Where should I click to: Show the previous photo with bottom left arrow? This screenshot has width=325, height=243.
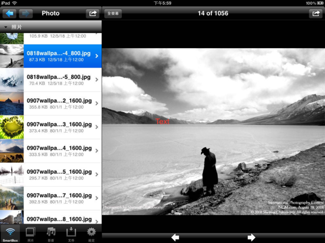coord(175,237)
